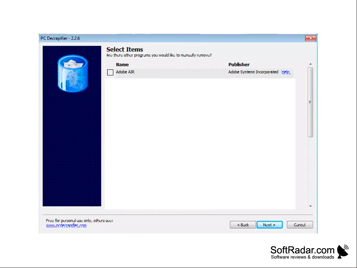Click the Name column header
Viewport: 357px width, 268px height.
(x=122, y=65)
